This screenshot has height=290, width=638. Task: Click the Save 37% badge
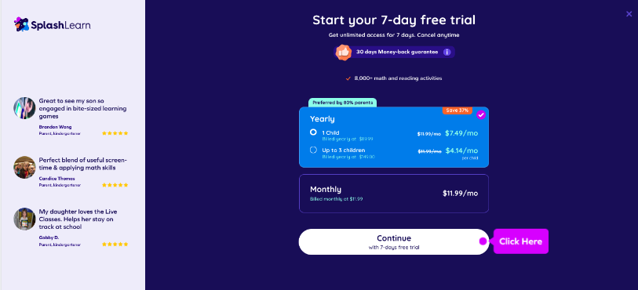click(x=458, y=111)
